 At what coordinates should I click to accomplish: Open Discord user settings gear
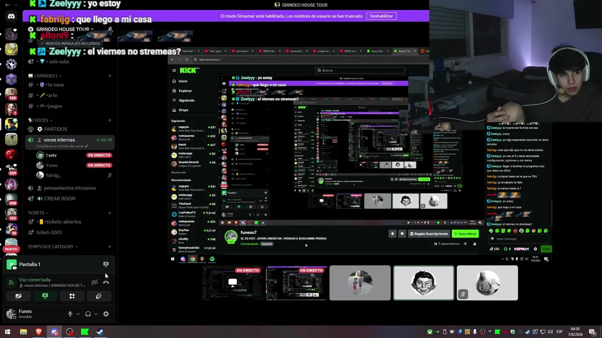coord(106,314)
